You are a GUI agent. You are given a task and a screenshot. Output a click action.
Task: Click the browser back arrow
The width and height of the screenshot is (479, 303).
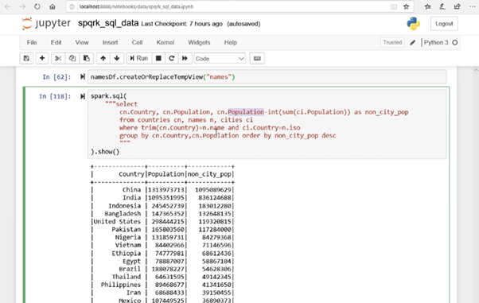click(x=8, y=6)
